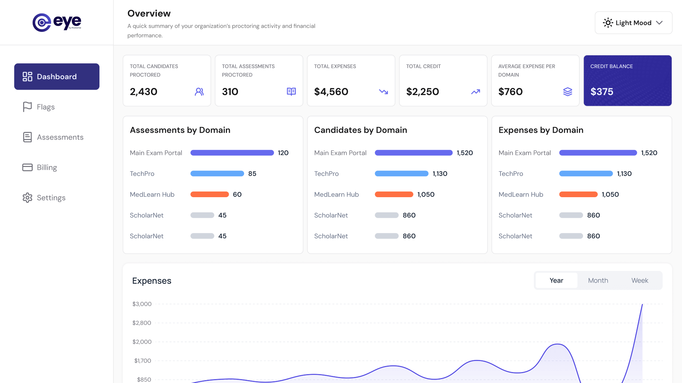The height and width of the screenshot is (383, 682).
Task: Navigate to Flags from the sidebar
Action: pos(45,107)
